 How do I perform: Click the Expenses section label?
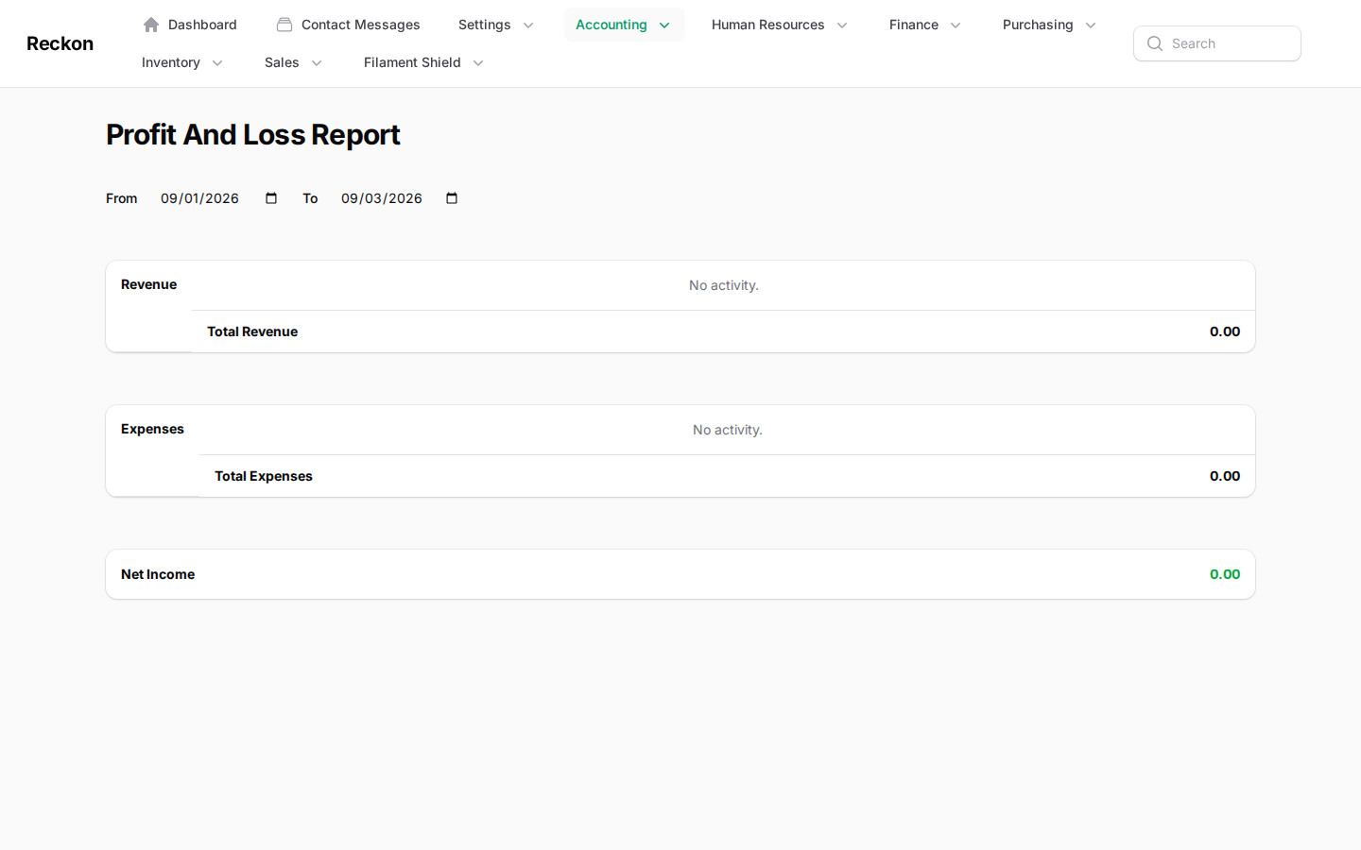pyautogui.click(x=152, y=429)
